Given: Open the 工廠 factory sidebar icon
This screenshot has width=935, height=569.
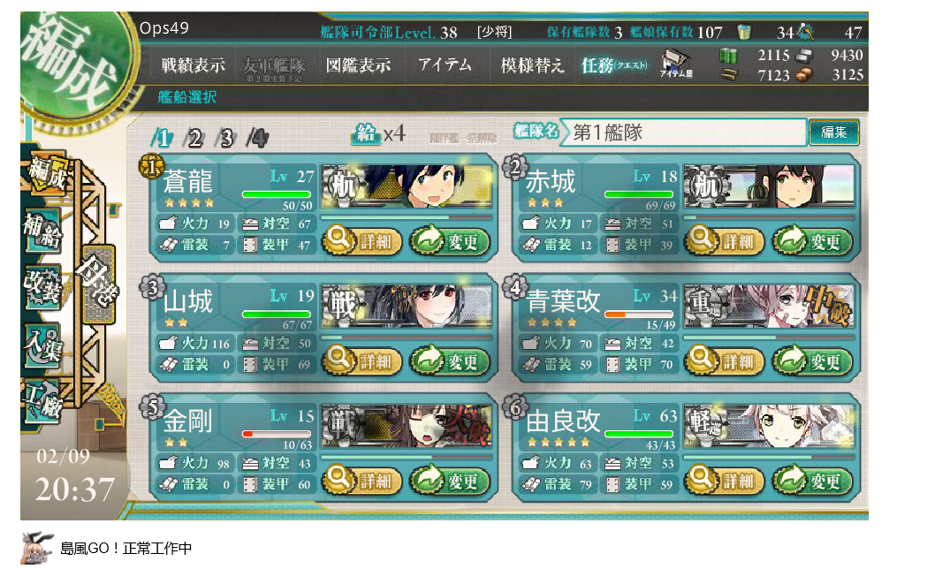Looking at the screenshot, I should 43,401.
